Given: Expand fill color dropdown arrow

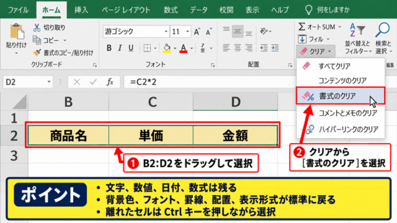Looking at the screenshot, I should click(x=175, y=48).
